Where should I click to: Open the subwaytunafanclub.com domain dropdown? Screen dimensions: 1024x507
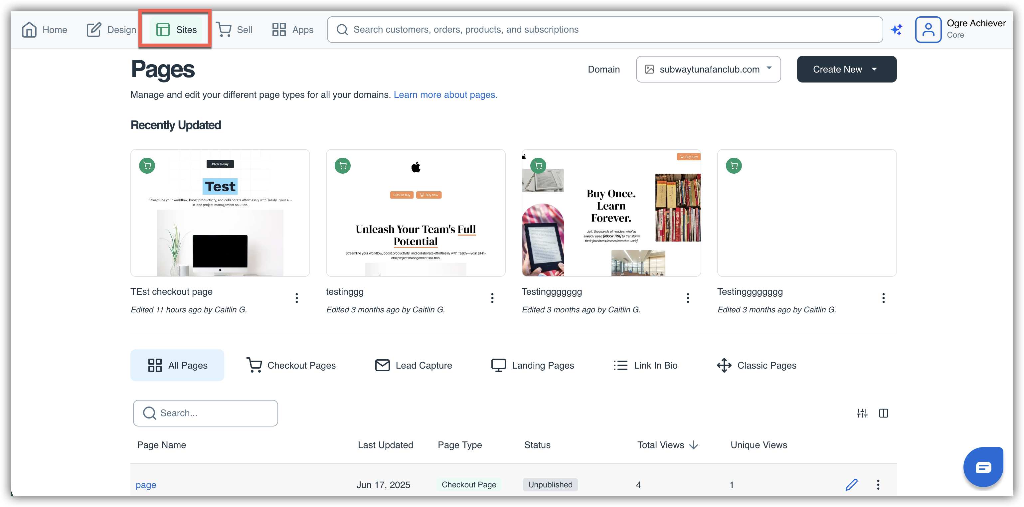coord(708,69)
